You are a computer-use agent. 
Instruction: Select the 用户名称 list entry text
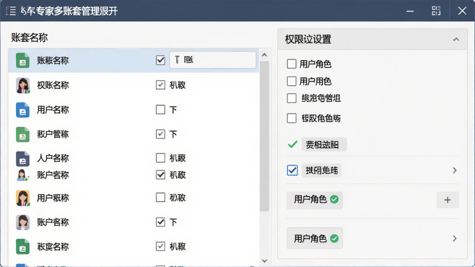(53, 109)
